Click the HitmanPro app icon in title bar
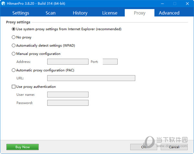Viewport: 194px width, 154px height. [x=3, y=3]
